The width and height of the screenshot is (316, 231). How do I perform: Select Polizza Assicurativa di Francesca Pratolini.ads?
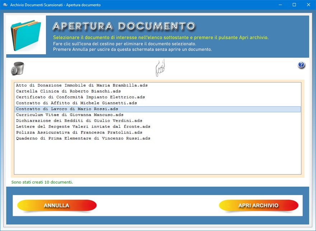click(79, 132)
